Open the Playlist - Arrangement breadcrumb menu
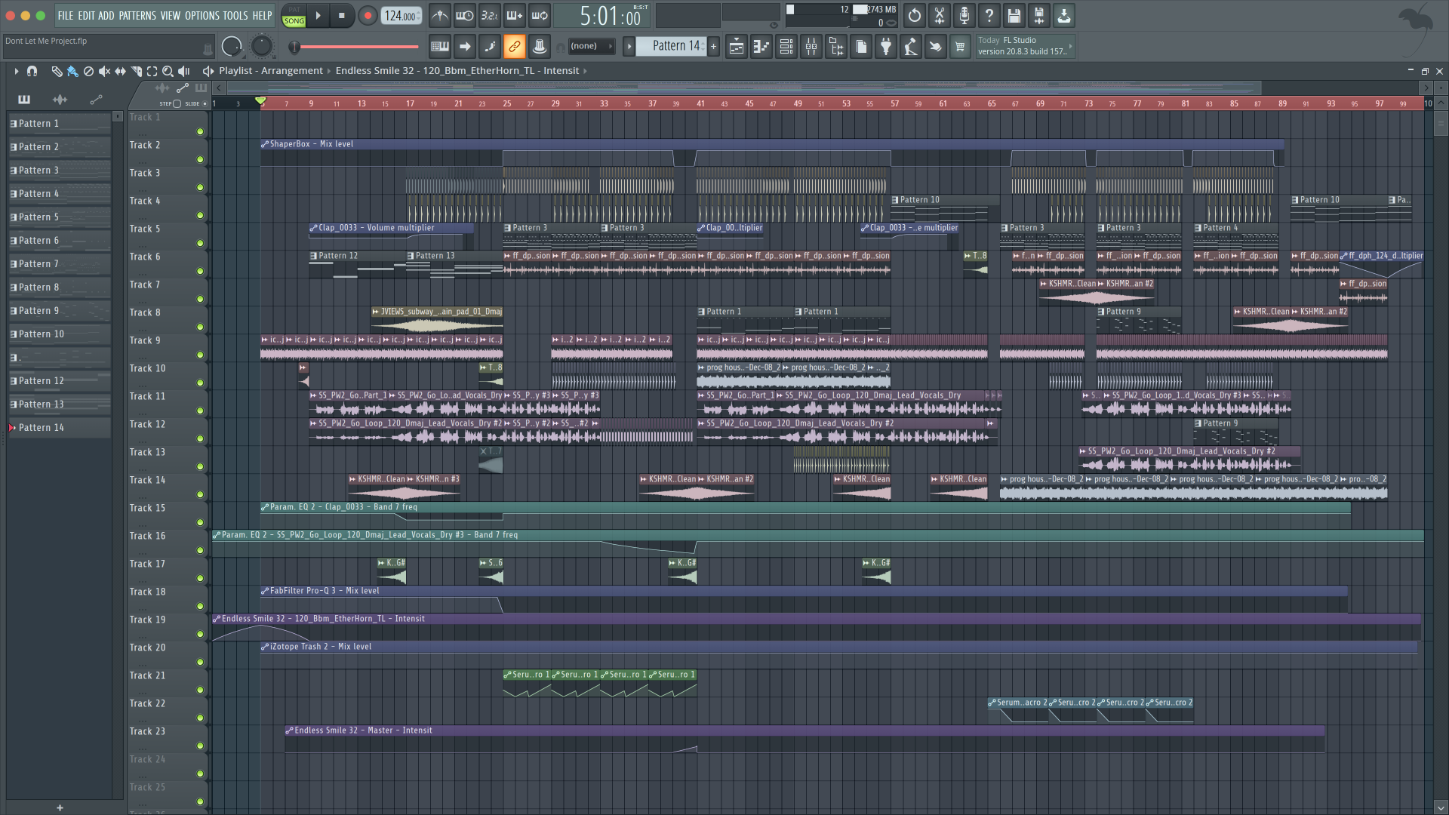Image resolution: width=1449 pixels, height=815 pixels. pyautogui.click(x=271, y=70)
